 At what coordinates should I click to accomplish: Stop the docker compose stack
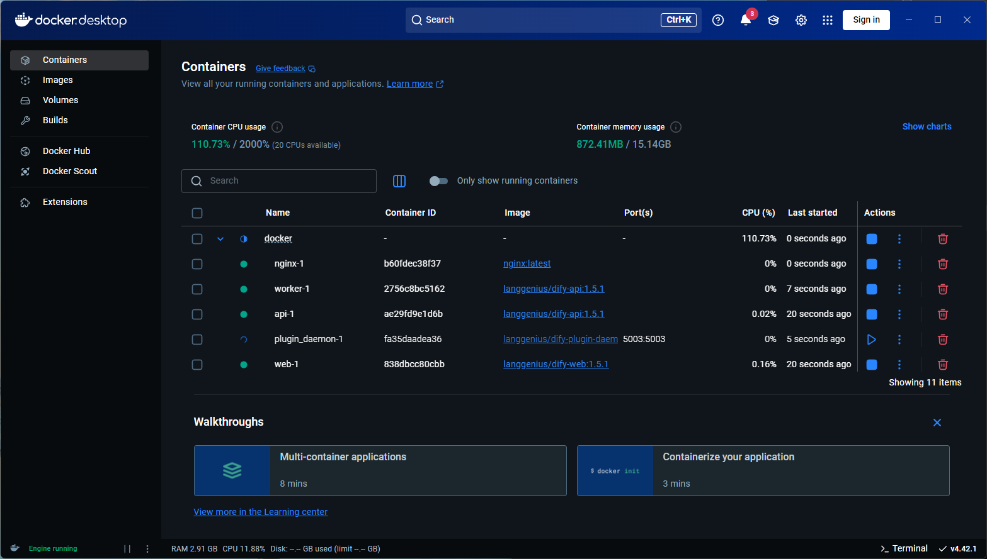pyautogui.click(x=872, y=239)
